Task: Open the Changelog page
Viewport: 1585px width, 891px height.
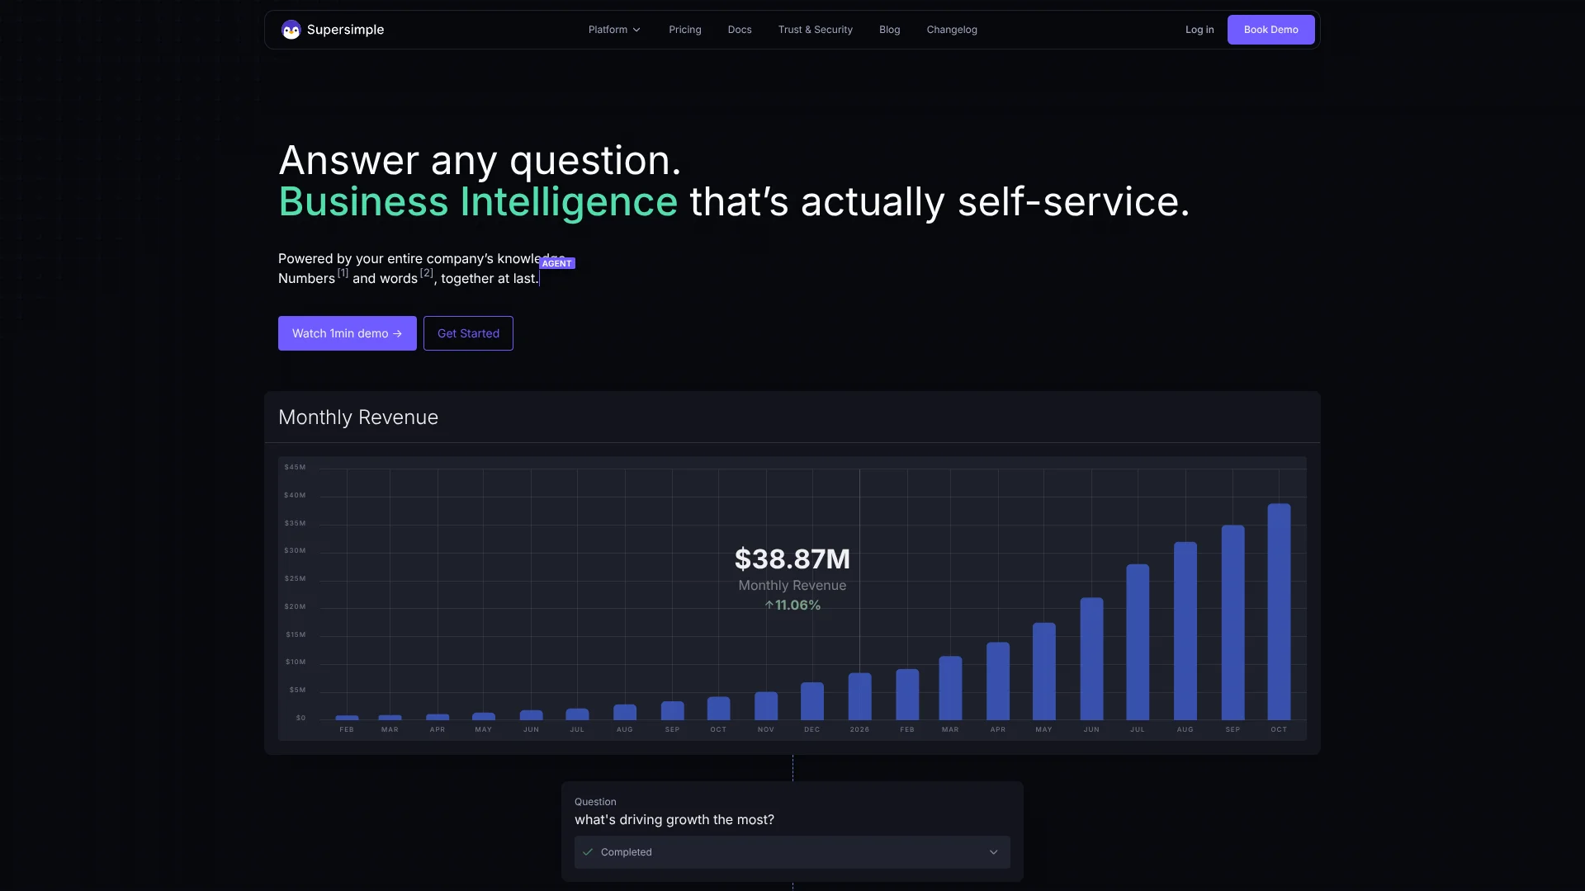Action: [952, 30]
